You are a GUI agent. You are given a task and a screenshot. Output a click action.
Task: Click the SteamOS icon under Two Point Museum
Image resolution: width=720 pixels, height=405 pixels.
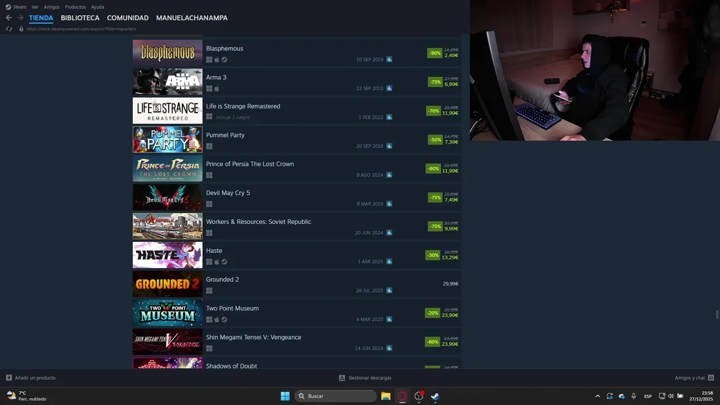pyautogui.click(x=224, y=319)
